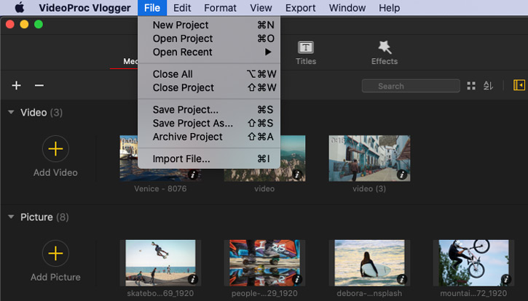Click the Add Video button
The width and height of the screenshot is (528, 301).
click(55, 150)
